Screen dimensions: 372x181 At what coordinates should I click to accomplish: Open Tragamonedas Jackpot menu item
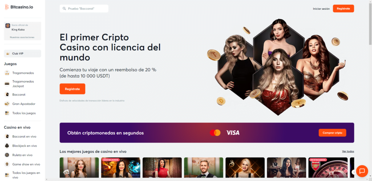coord(23,84)
